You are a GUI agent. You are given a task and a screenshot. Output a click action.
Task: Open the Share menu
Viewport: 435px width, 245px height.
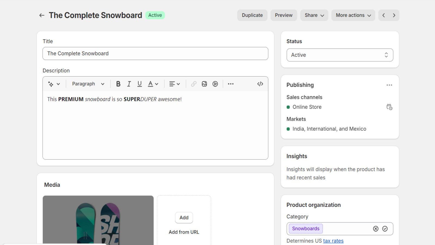pyautogui.click(x=314, y=15)
